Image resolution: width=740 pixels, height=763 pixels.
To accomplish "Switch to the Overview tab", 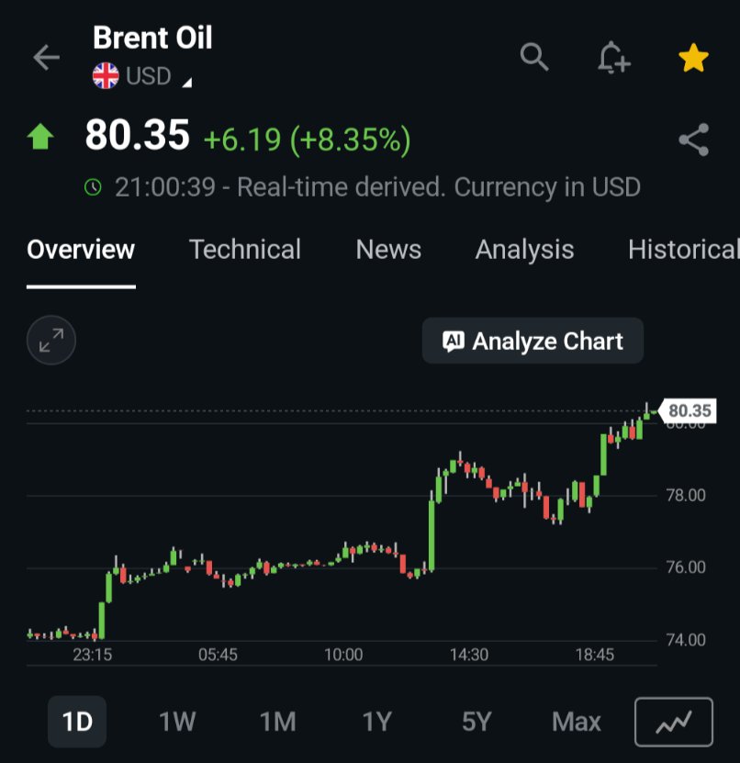I will [81, 250].
